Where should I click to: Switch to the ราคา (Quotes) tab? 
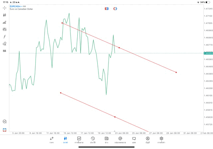(x=52, y=140)
